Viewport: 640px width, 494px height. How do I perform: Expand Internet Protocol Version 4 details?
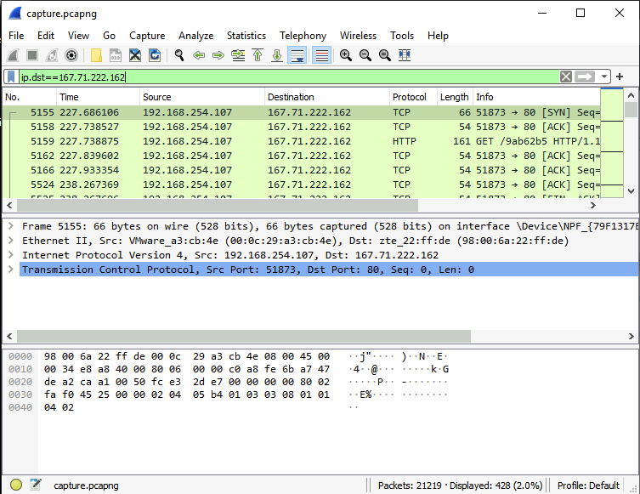tap(11, 255)
